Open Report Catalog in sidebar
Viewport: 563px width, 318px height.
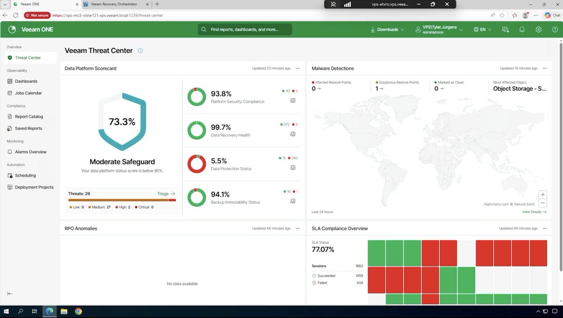click(x=30, y=116)
